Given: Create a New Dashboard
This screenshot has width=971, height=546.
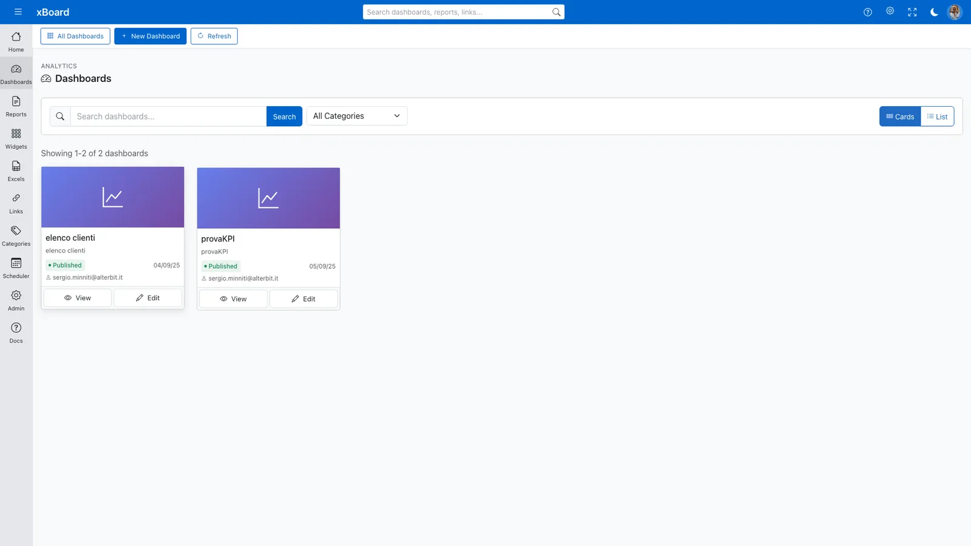Looking at the screenshot, I should [x=151, y=36].
